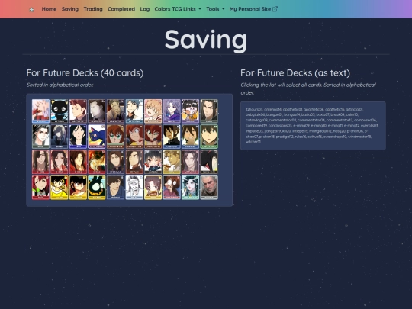412x309 pixels.
Task: Click the p-chan07 card
Action: pos(78,188)
